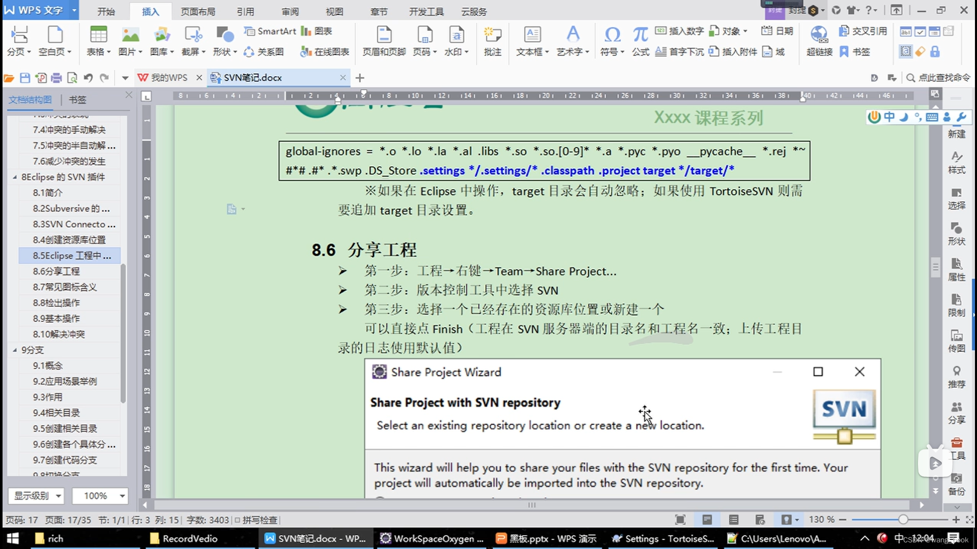Click the 表格 table icon

point(98,35)
